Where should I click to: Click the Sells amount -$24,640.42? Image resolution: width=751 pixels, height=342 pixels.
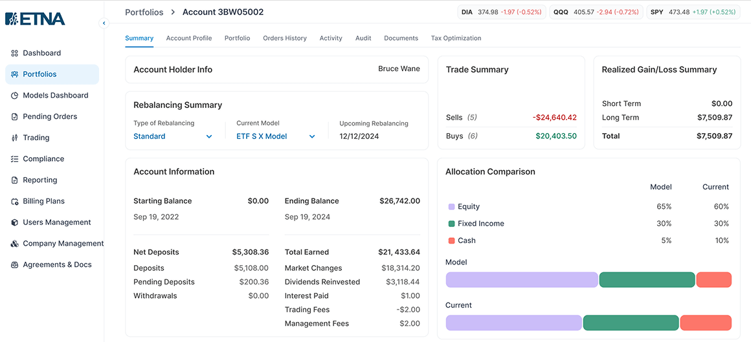click(x=555, y=117)
